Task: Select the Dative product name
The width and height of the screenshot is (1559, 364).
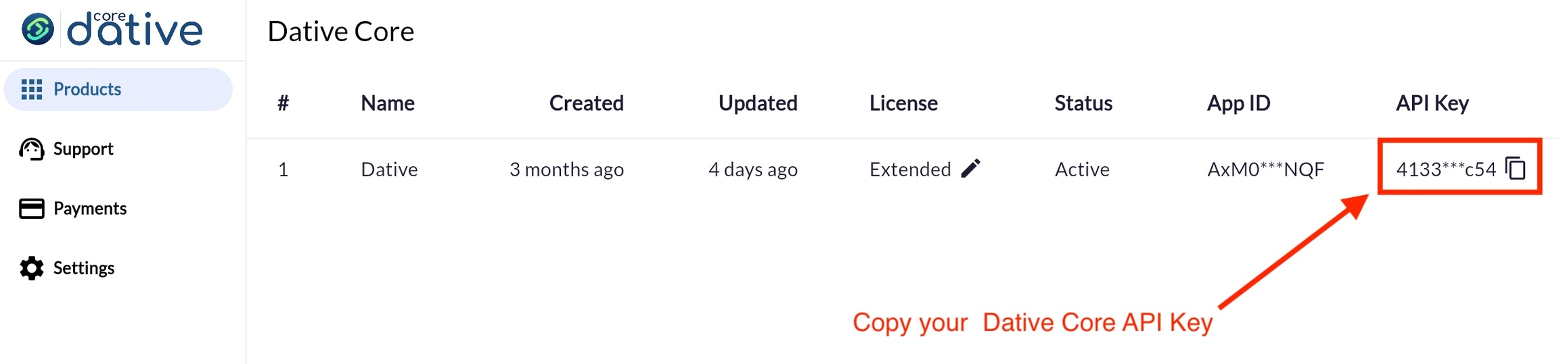Action: point(389,170)
